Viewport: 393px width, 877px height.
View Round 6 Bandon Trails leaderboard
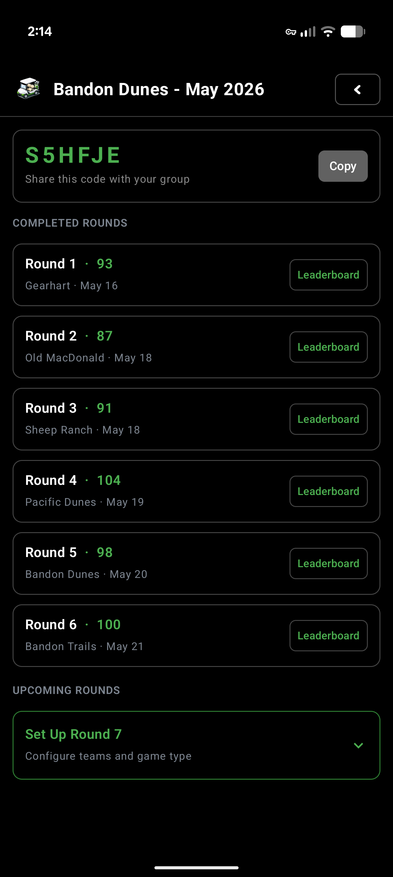click(x=328, y=636)
